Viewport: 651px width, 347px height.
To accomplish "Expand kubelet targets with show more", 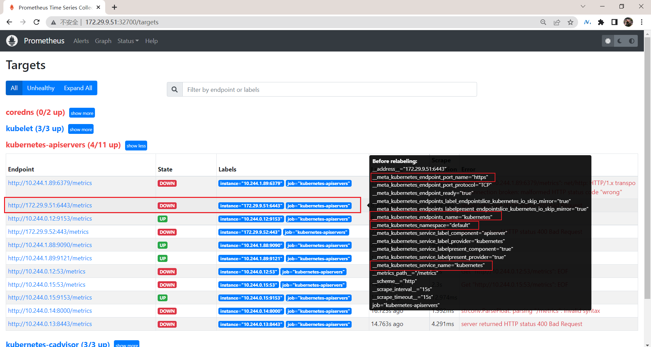I will pos(81,129).
